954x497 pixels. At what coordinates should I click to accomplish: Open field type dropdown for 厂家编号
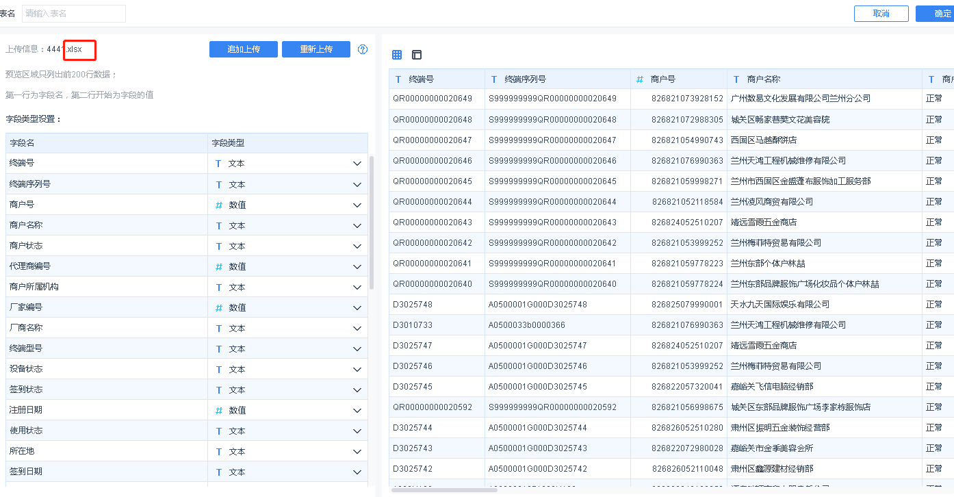coord(357,307)
